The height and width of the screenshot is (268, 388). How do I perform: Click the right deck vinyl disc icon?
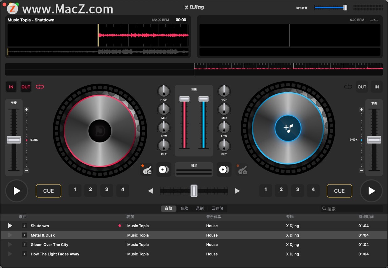(224, 170)
